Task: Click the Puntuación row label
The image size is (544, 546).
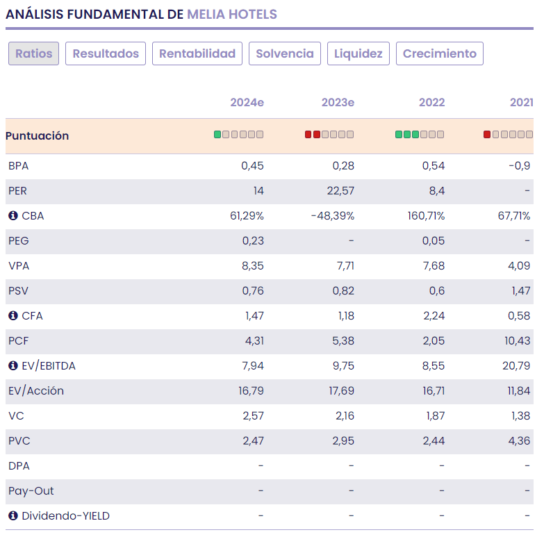Action: tap(38, 136)
